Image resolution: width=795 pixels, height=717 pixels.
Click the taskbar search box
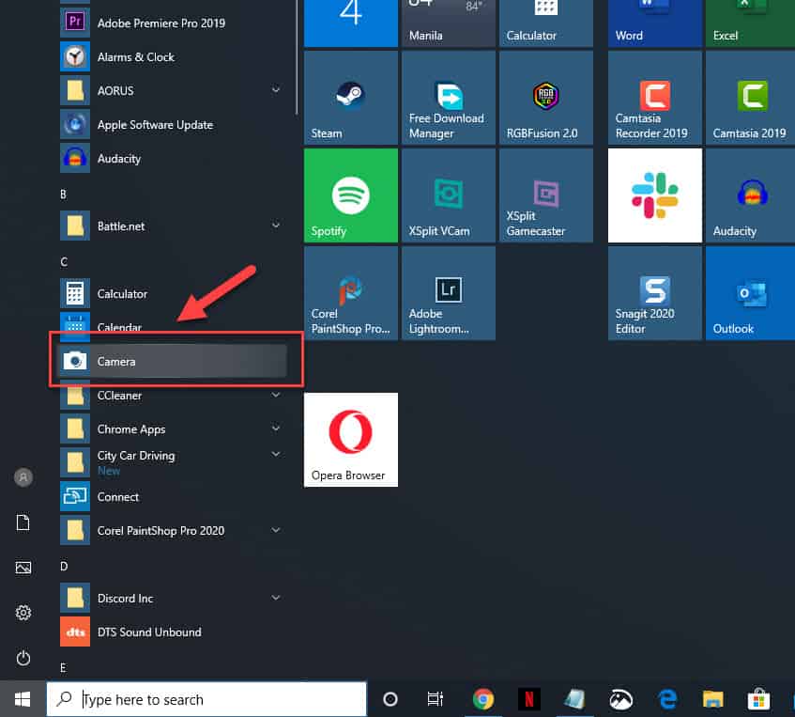tap(206, 699)
